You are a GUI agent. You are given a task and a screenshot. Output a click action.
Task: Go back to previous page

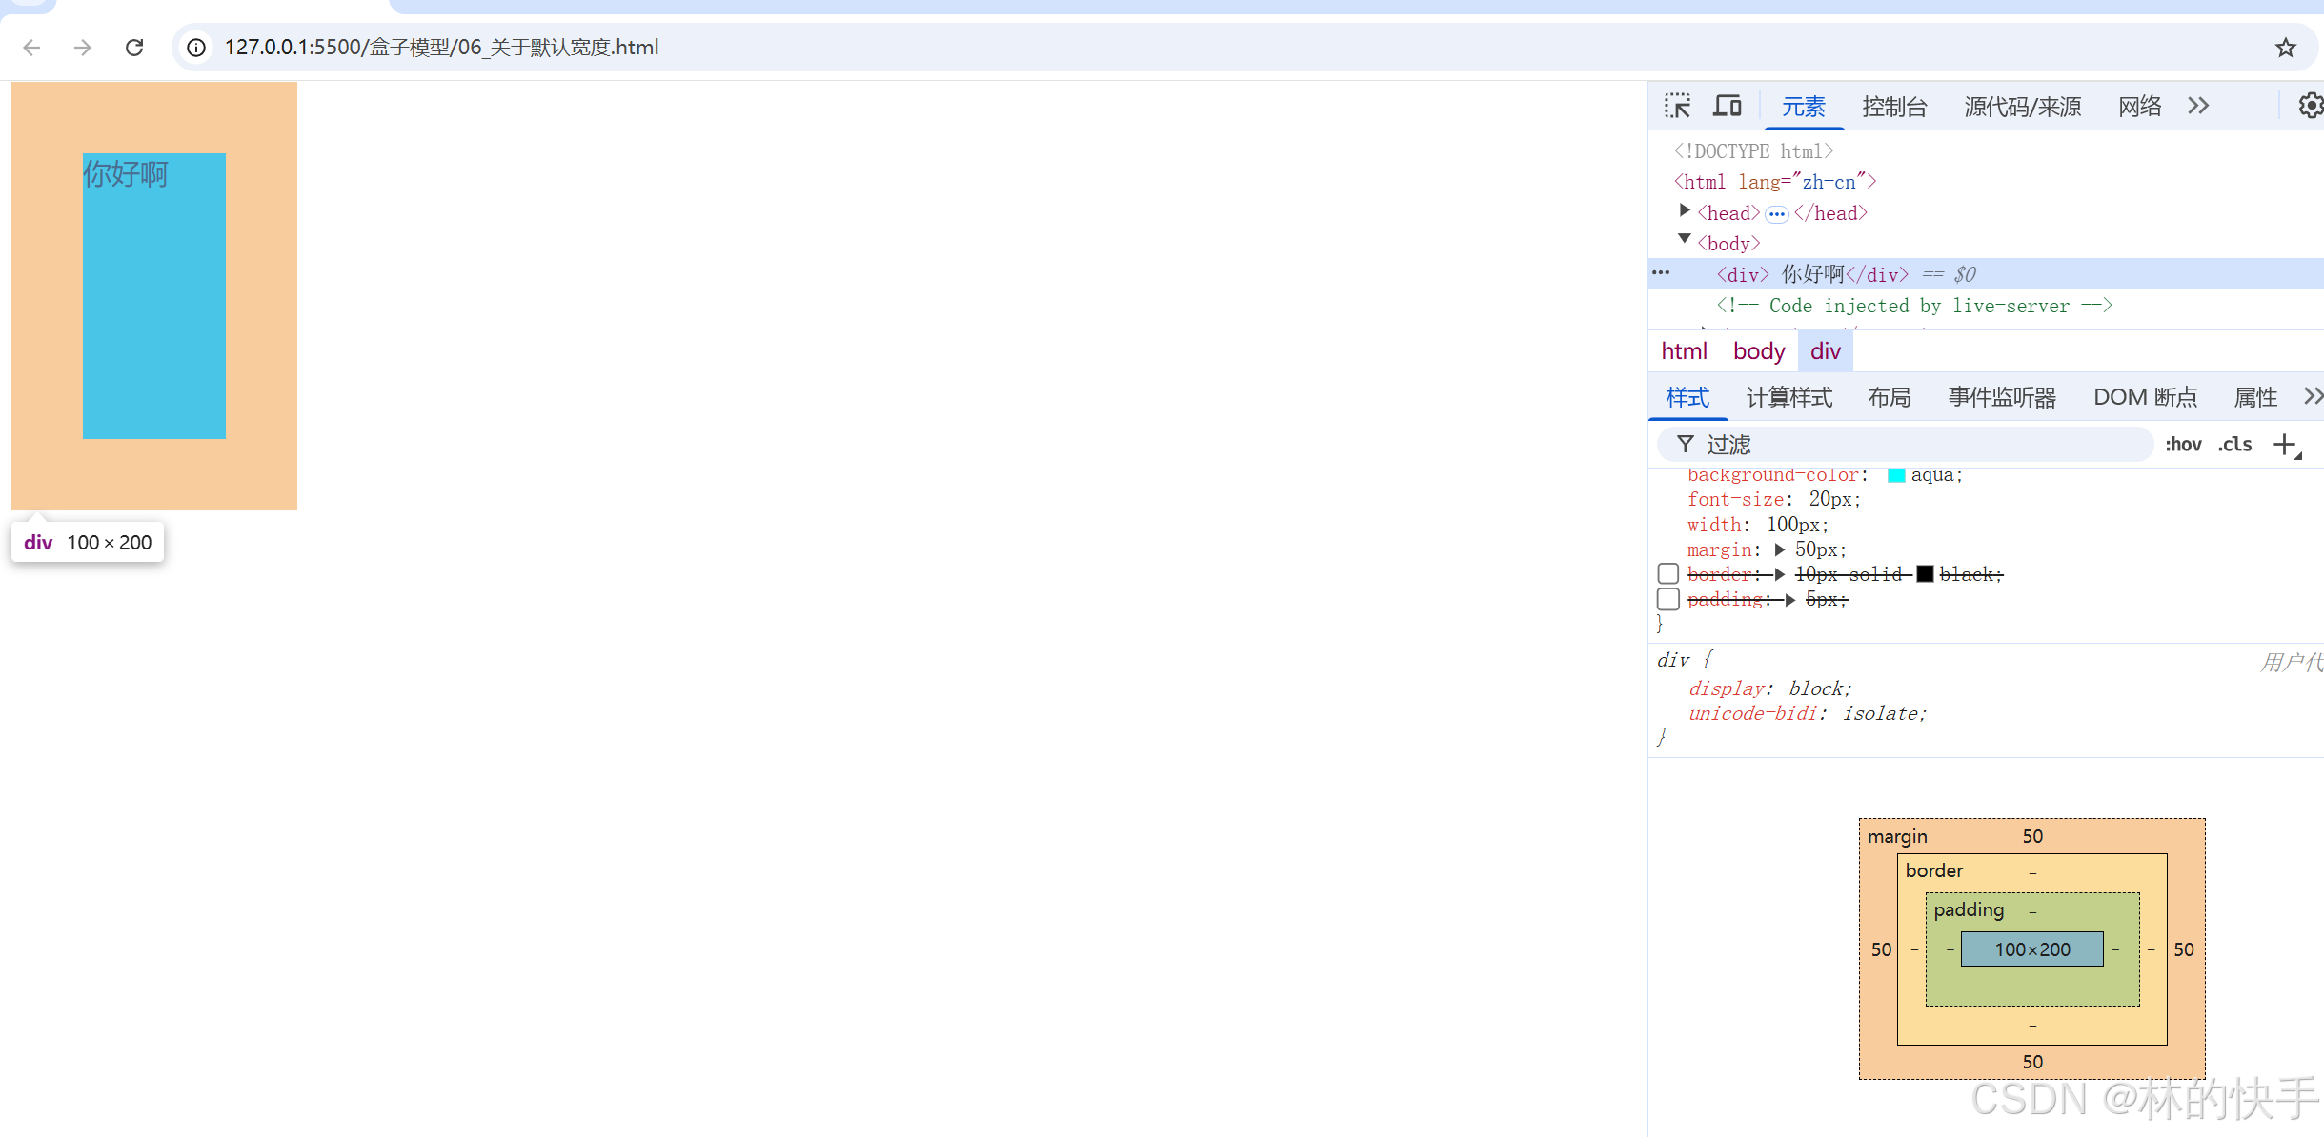point(31,48)
